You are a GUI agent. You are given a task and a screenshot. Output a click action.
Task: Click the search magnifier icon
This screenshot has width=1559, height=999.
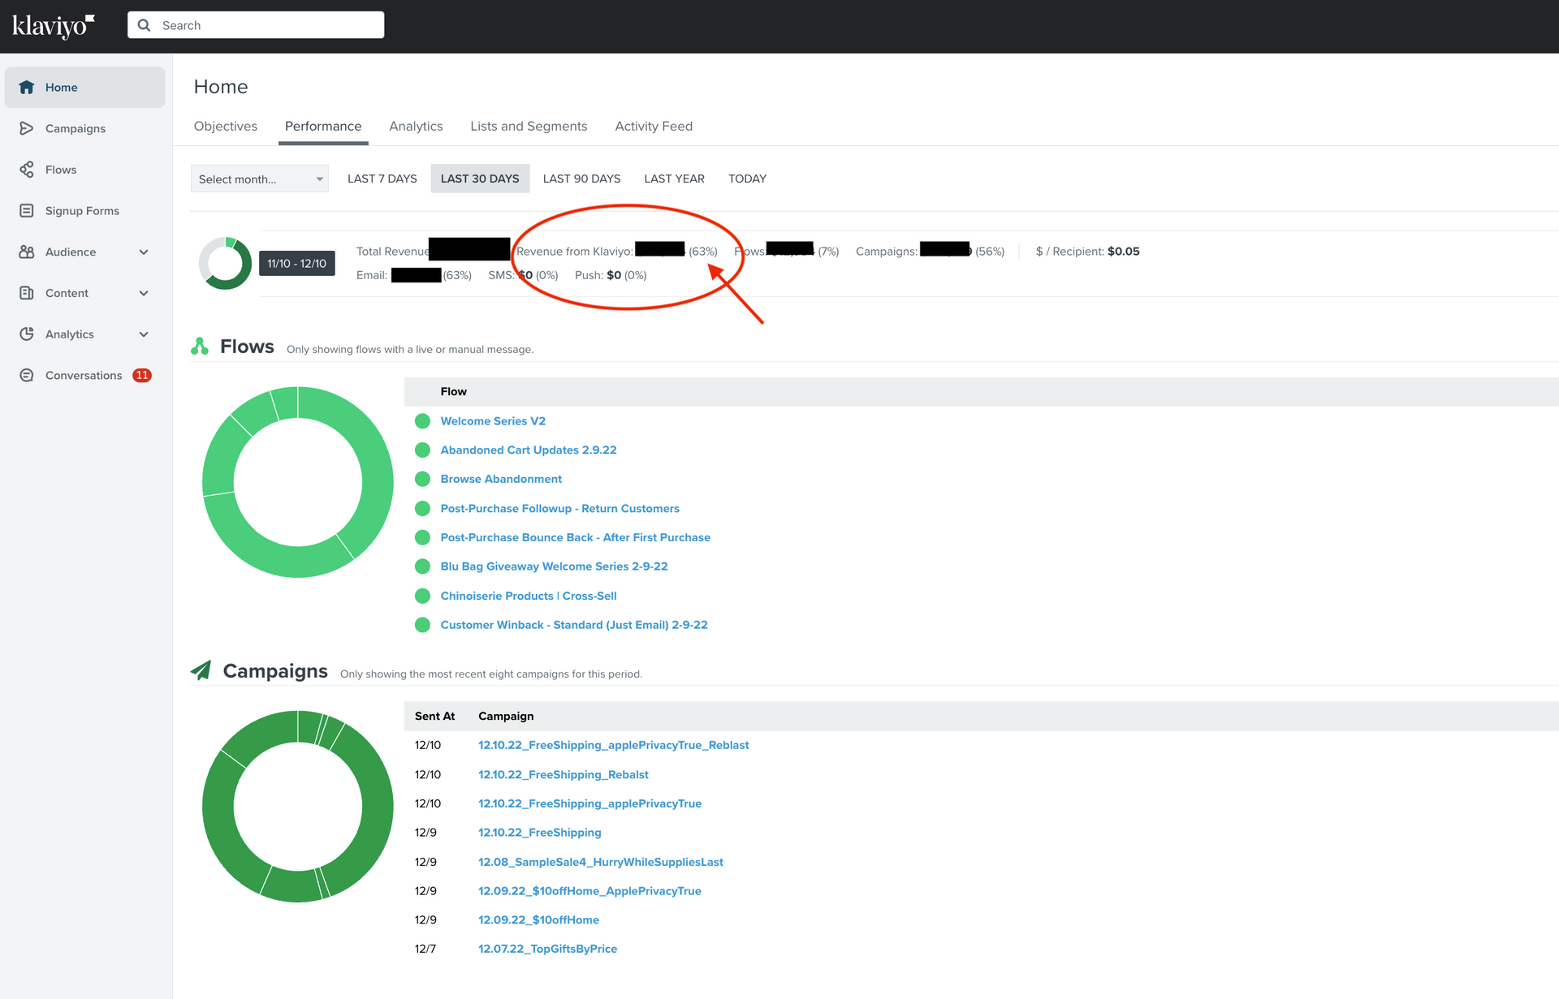pyautogui.click(x=145, y=25)
